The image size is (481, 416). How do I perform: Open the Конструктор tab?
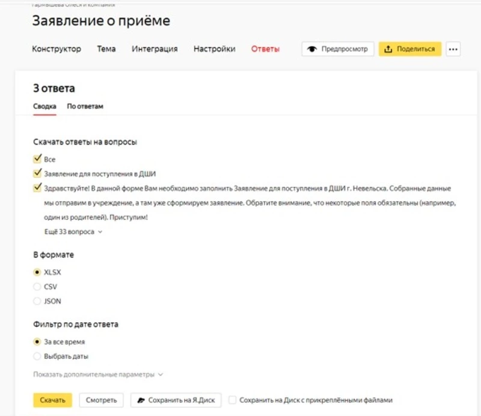click(x=57, y=49)
